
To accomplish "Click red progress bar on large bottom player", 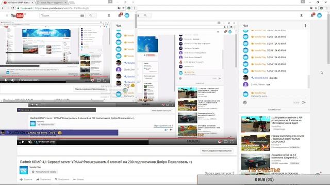I will [127, 138].
